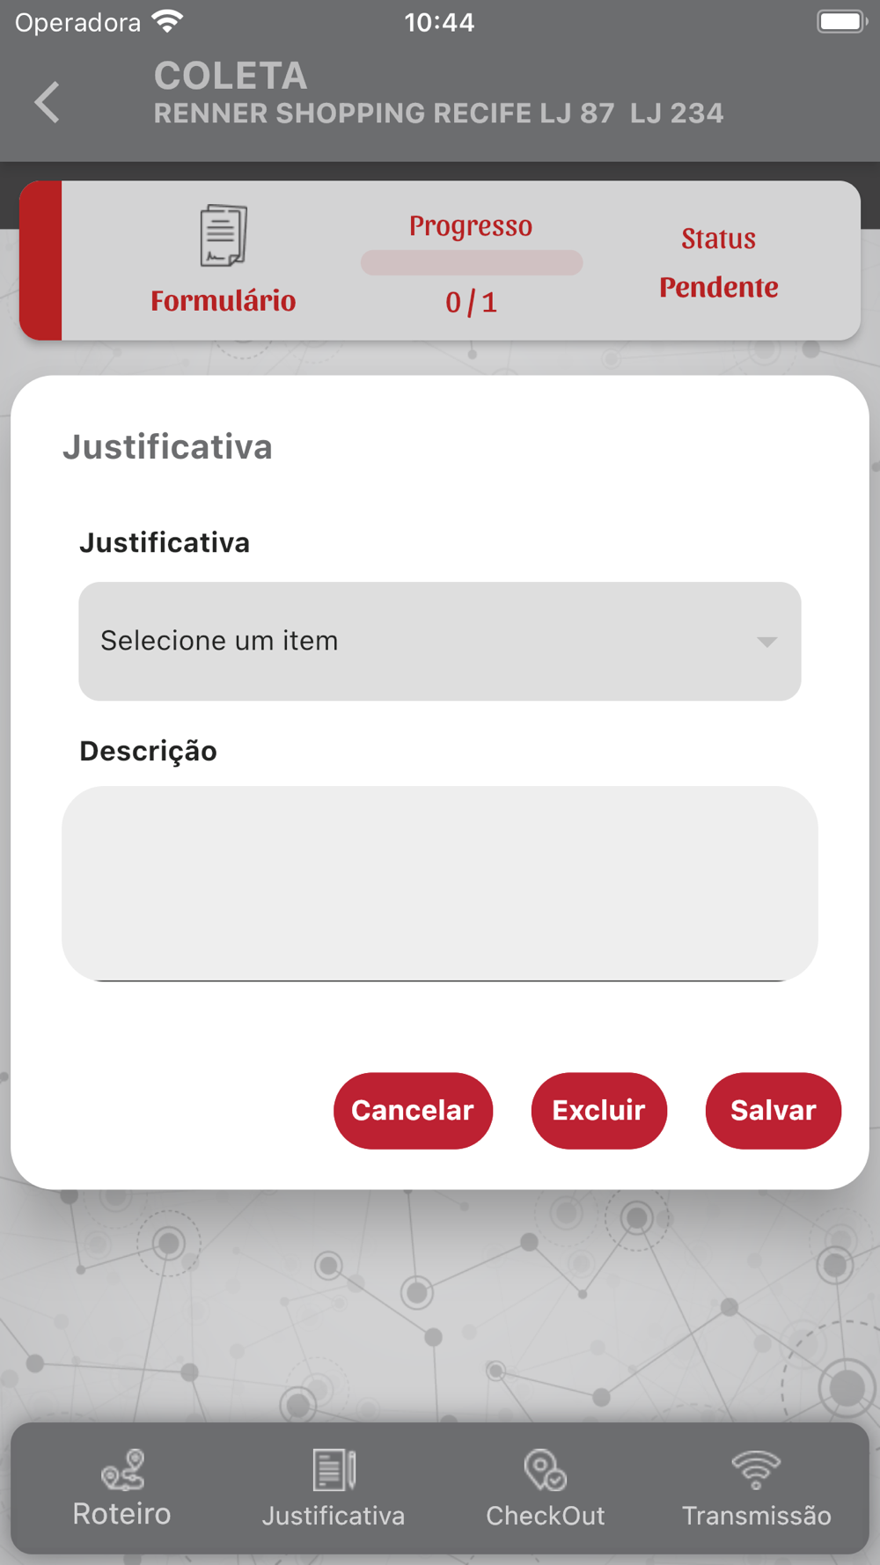Click the Excluir button
This screenshot has height=1565, width=880.
(x=599, y=1110)
